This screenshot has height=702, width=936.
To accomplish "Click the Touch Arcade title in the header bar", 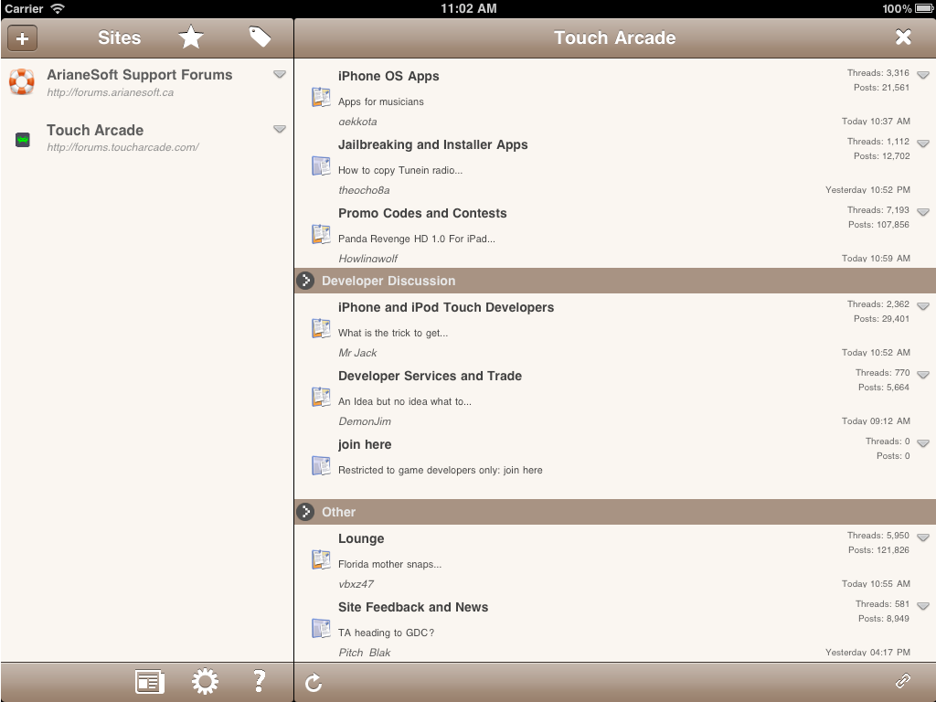I will tap(615, 37).
